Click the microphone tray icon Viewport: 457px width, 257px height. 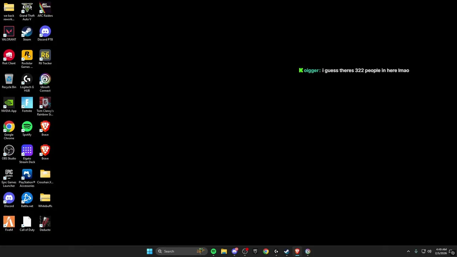point(416,251)
